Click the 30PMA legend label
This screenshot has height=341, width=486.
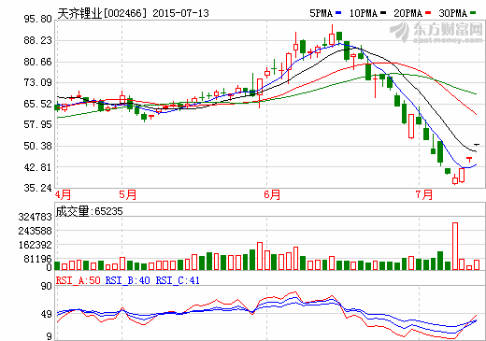click(453, 13)
